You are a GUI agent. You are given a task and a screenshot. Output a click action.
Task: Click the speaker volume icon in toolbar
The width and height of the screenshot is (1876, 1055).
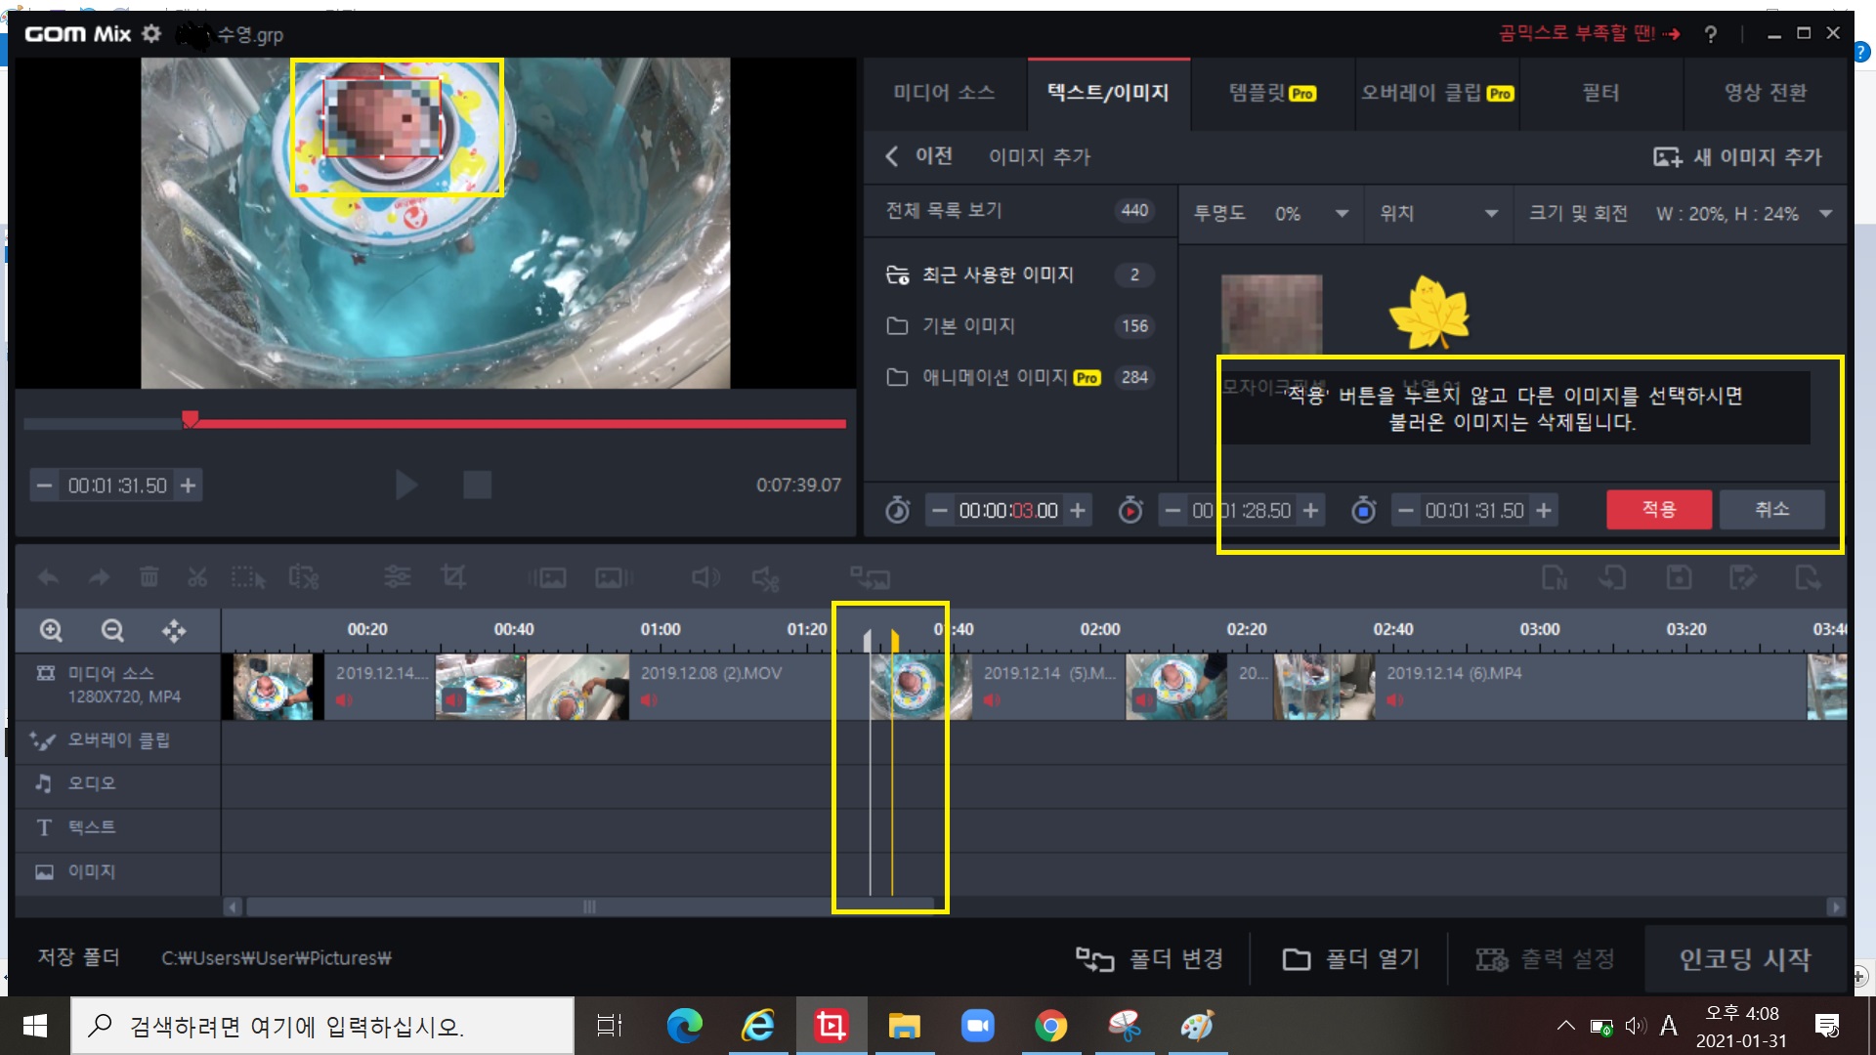[705, 577]
